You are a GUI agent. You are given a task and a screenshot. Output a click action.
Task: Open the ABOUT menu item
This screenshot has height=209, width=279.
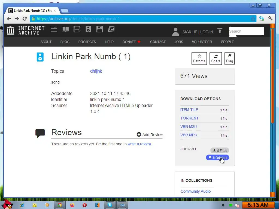(46, 42)
